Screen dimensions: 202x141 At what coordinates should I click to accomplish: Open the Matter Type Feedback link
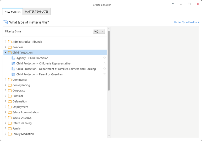coord(186,23)
